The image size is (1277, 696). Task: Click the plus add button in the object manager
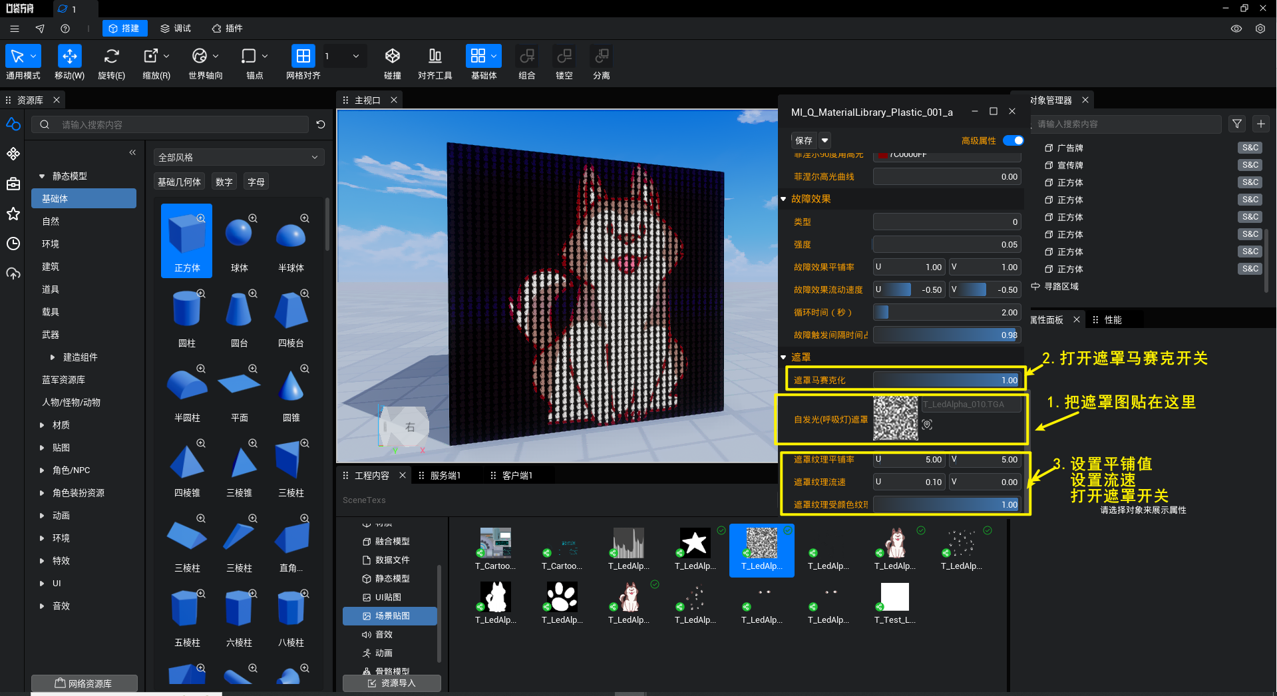(1261, 124)
